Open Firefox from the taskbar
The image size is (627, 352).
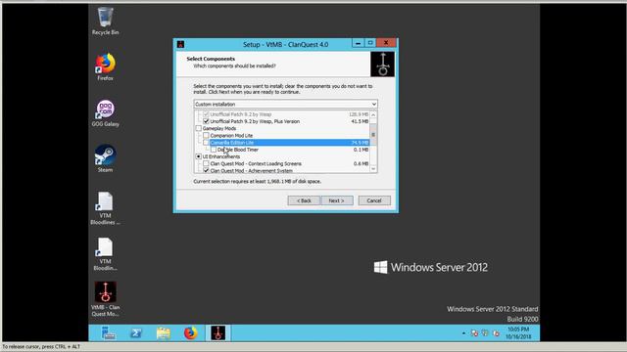tap(191, 332)
